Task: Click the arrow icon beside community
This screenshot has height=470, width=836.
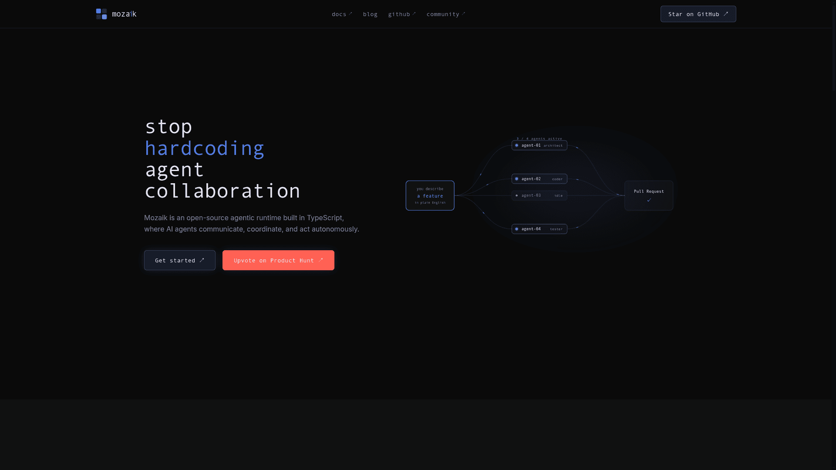Action: 463,13
